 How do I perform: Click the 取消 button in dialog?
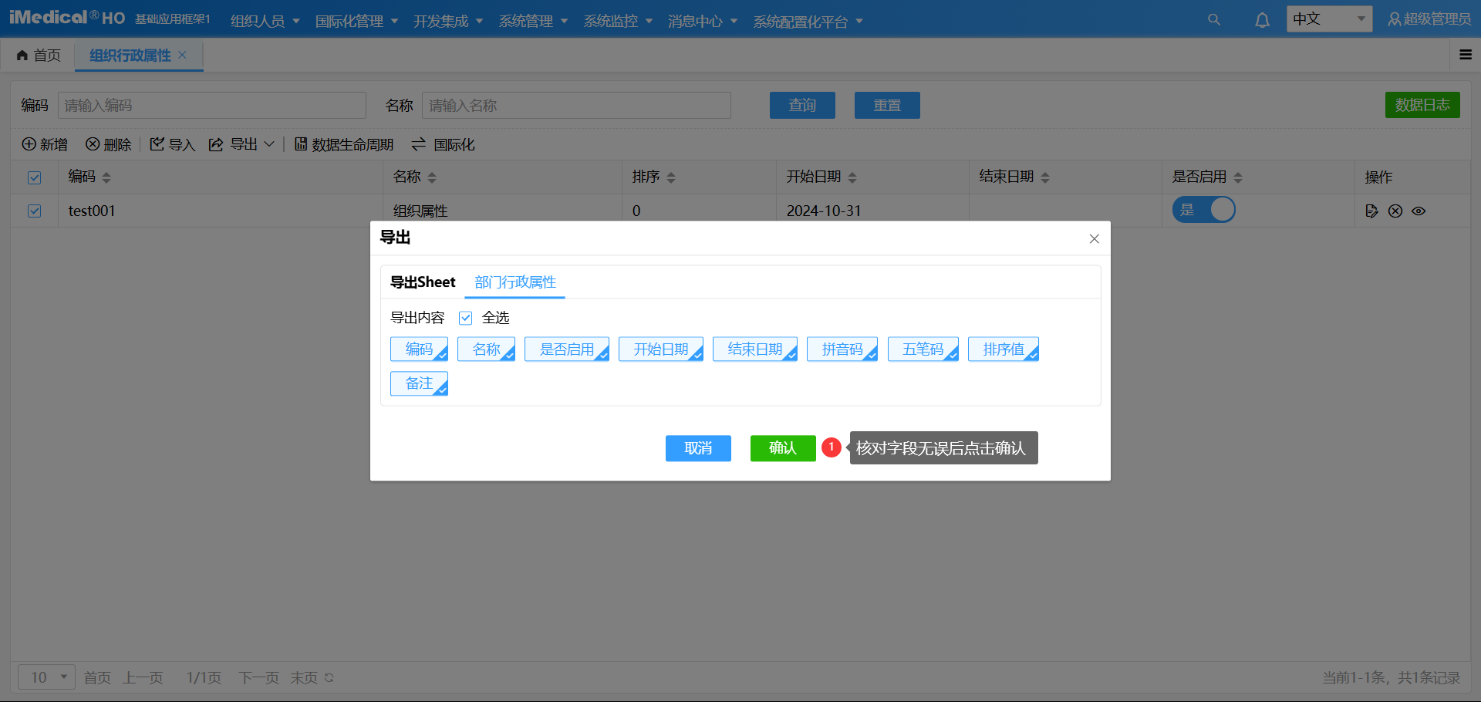(x=698, y=448)
